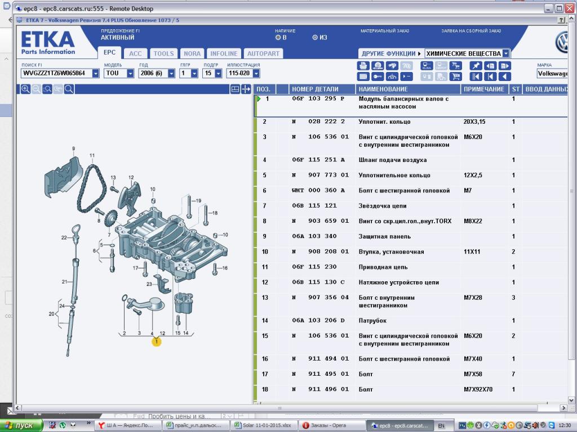Select row 9 Защитная панель
Screen dimensions: 577x432
(x=410, y=237)
